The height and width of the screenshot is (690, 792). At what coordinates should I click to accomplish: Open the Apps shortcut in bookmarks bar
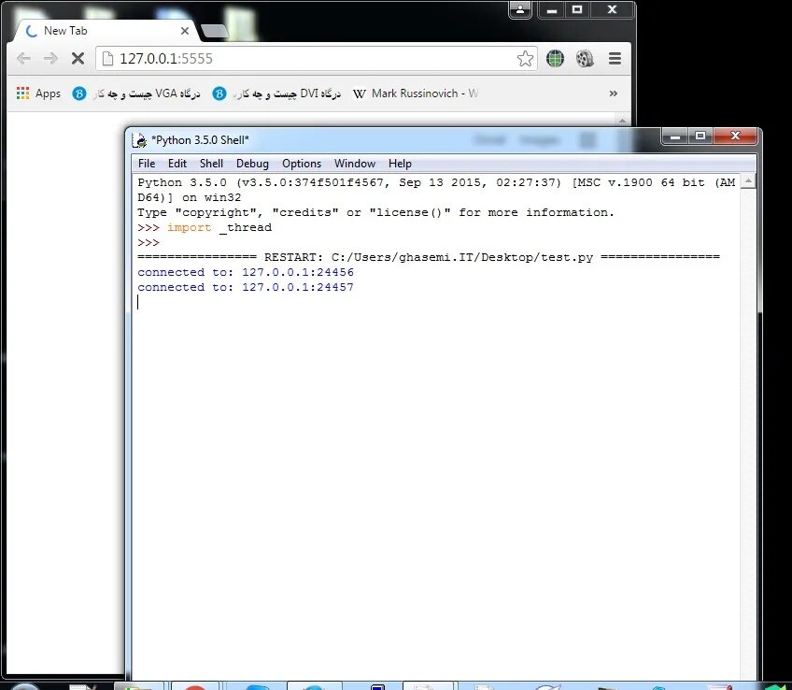click(38, 93)
